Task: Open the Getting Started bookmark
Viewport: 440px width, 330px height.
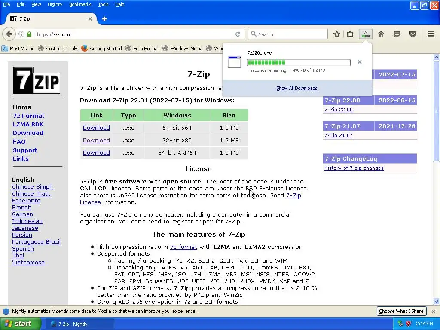Action: coord(102,49)
